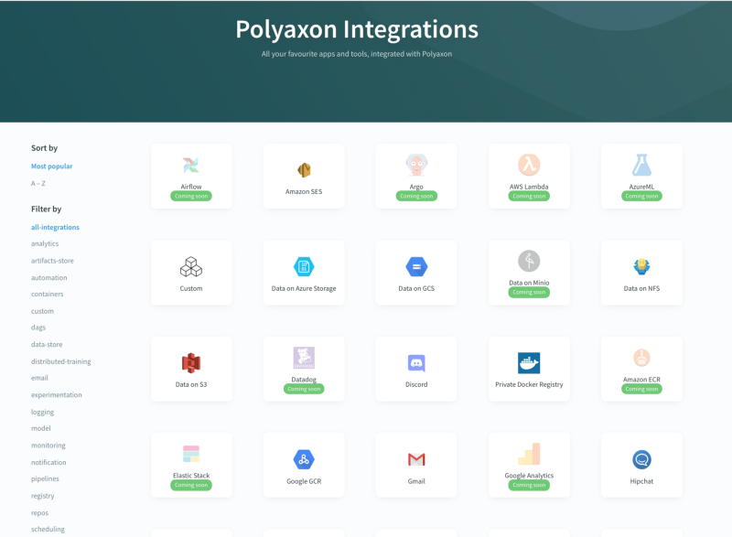
Task: Select the Discord logo icon
Action: pos(416,363)
